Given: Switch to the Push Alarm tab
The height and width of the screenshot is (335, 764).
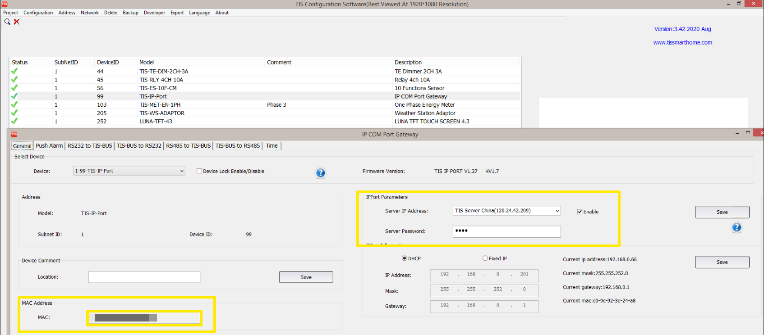Looking at the screenshot, I should coord(49,146).
